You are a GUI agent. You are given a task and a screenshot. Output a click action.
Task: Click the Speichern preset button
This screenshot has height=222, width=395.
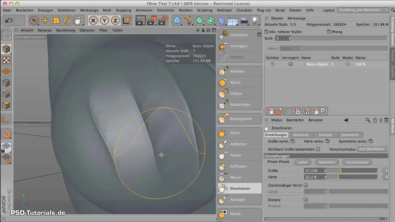(327, 162)
